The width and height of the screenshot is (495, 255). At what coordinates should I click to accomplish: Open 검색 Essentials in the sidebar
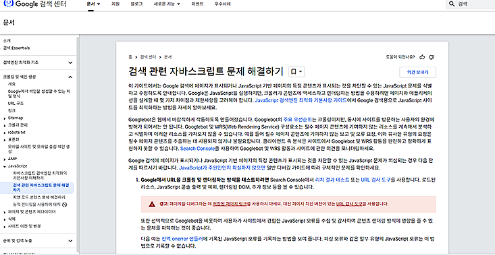(16, 48)
